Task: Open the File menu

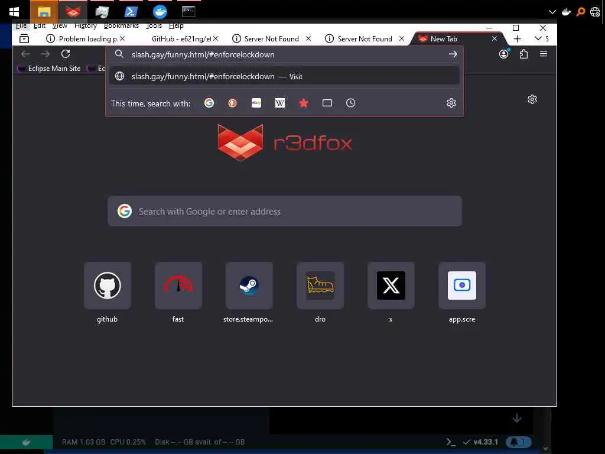Action: [x=21, y=25]
